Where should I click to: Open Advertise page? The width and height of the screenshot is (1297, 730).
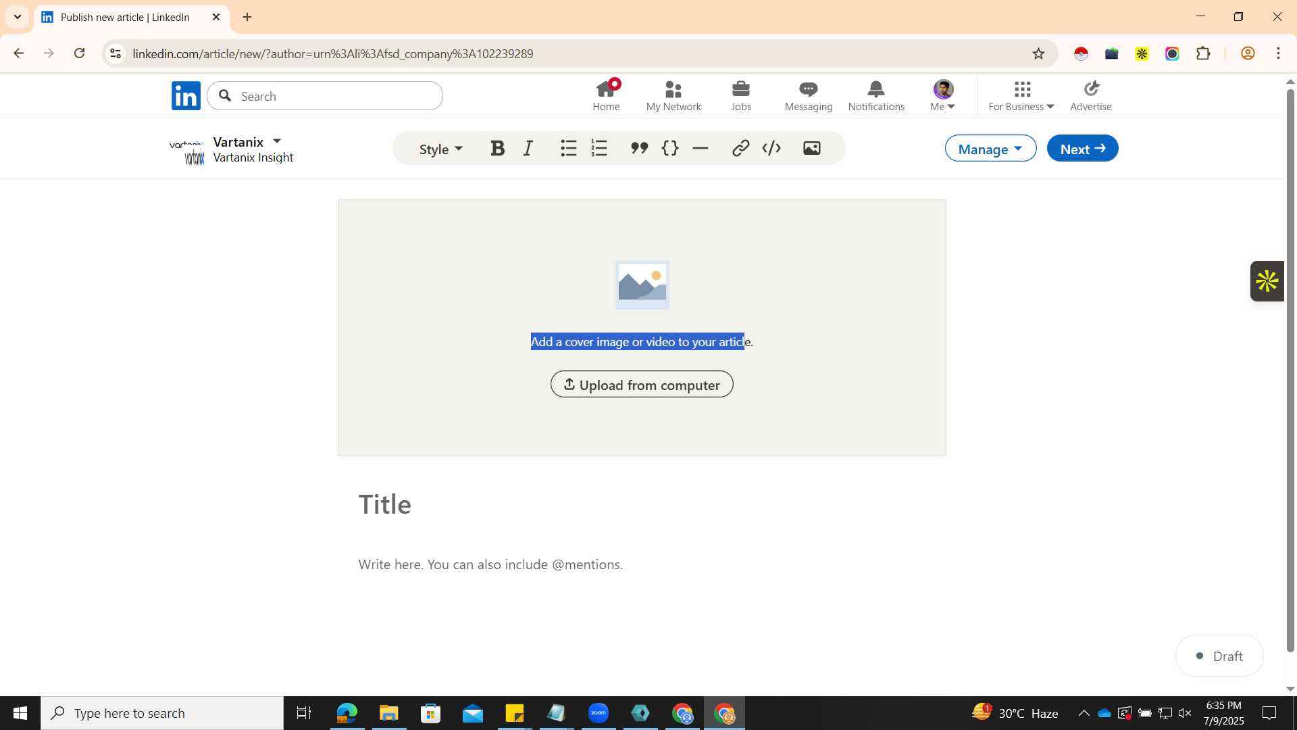pos(1091,95)
